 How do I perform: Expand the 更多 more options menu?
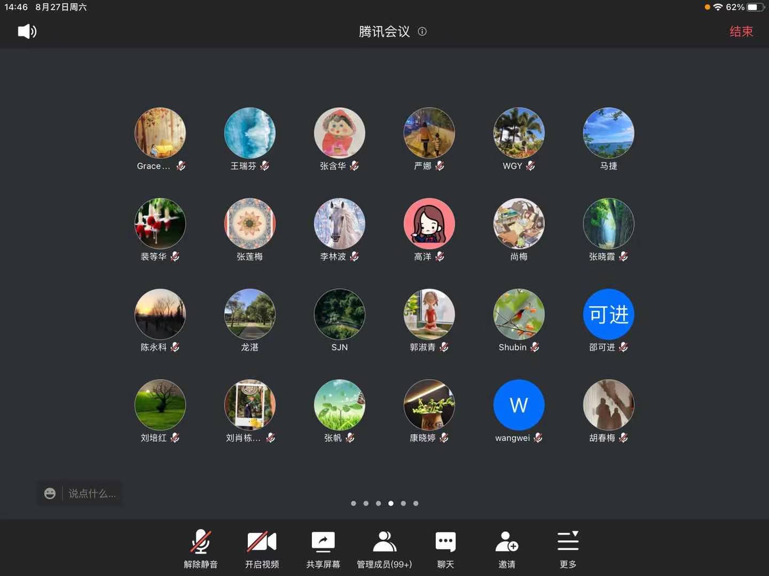(x=568, y=549)
